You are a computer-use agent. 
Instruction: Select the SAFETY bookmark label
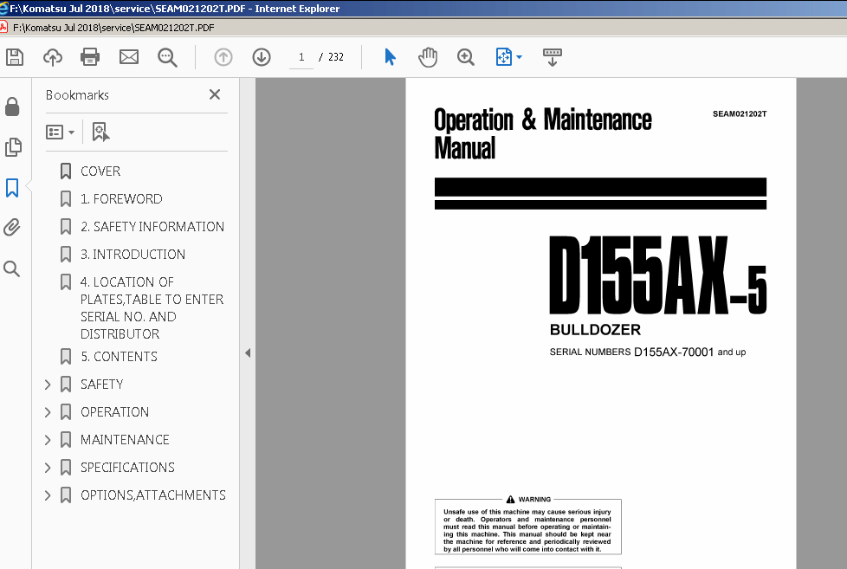(x=101, y=385)
